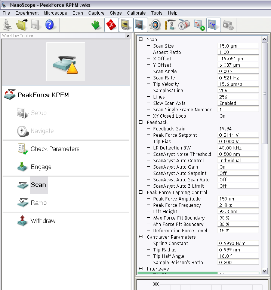
Task: Click the Engage green arrow icon in workflow
Action: pyautogui.click(x=22, y=167)
